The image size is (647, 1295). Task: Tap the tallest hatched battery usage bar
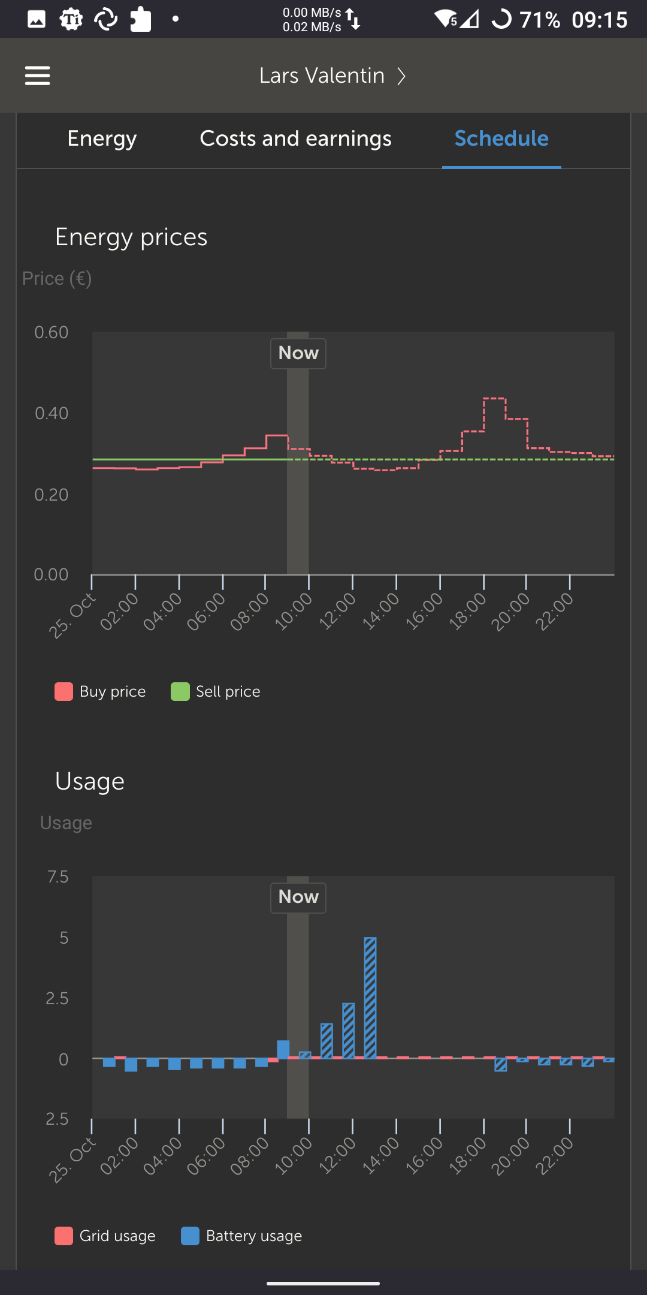370,998
